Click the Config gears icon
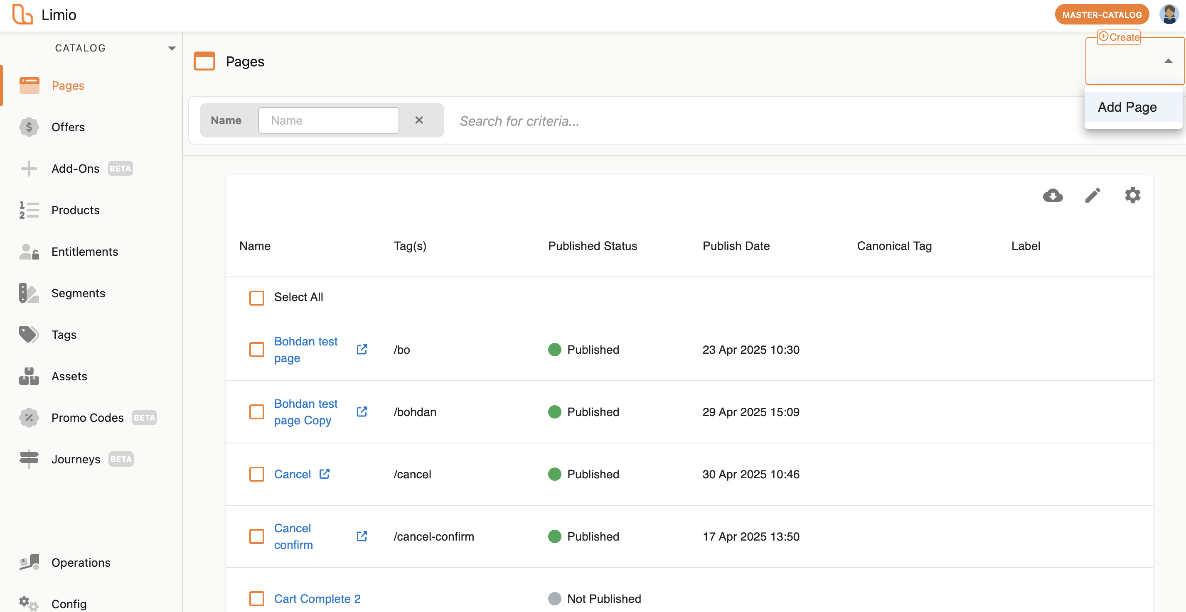Viewport: 1186px width, 612px height. 29,604
